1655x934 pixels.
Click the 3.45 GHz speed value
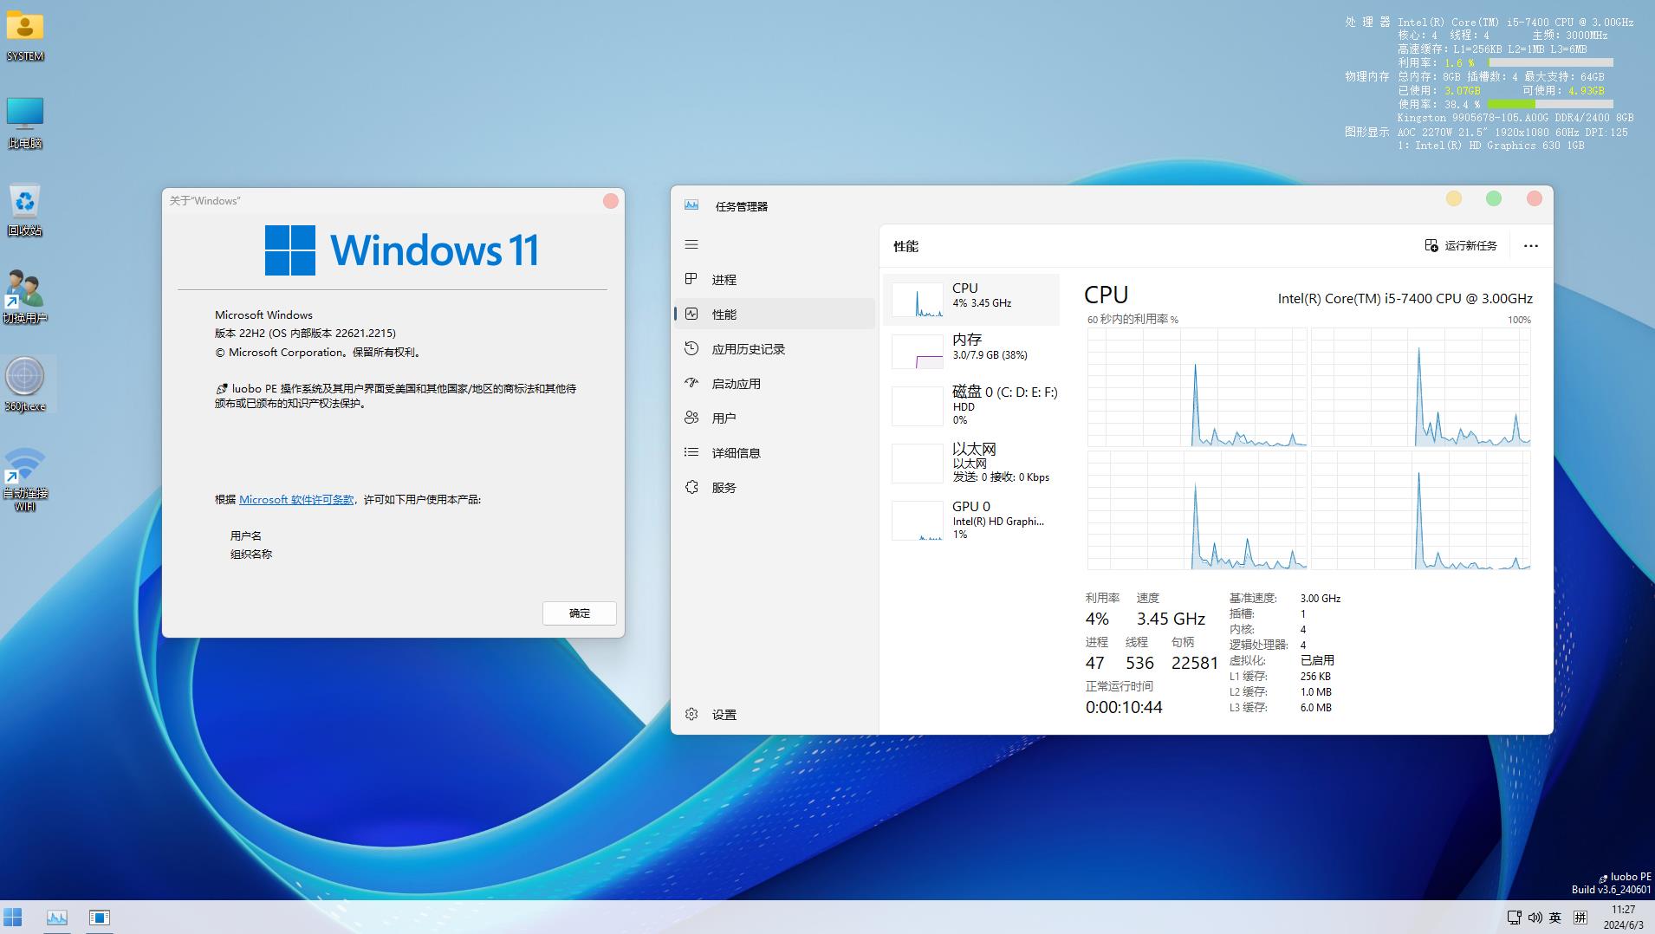[1171, 619]
